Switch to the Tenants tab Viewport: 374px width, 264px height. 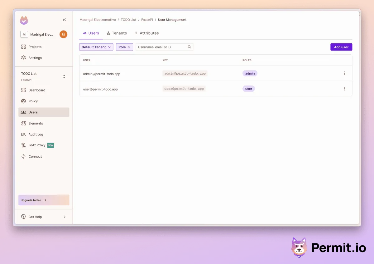point(117,33)
